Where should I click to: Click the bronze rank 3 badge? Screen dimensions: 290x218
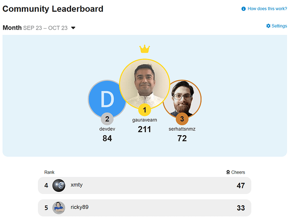click(x=182, y=119)
